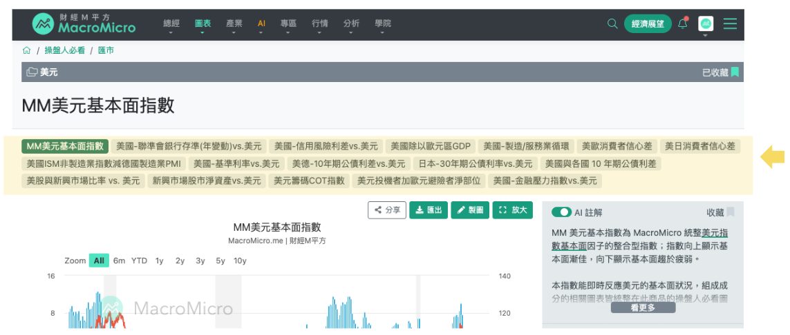Select 美德-10年期公債利差vs.美元 tab
Image resolution: width=790 pixels, height=335 pixels.
348,163
